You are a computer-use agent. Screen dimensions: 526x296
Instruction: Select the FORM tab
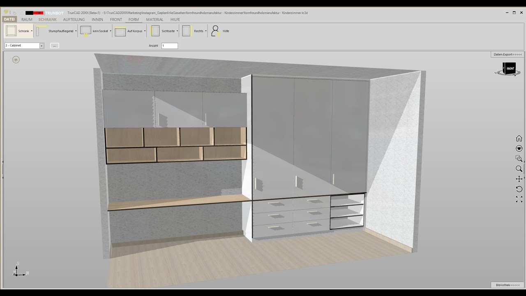[x=134, y=19]
